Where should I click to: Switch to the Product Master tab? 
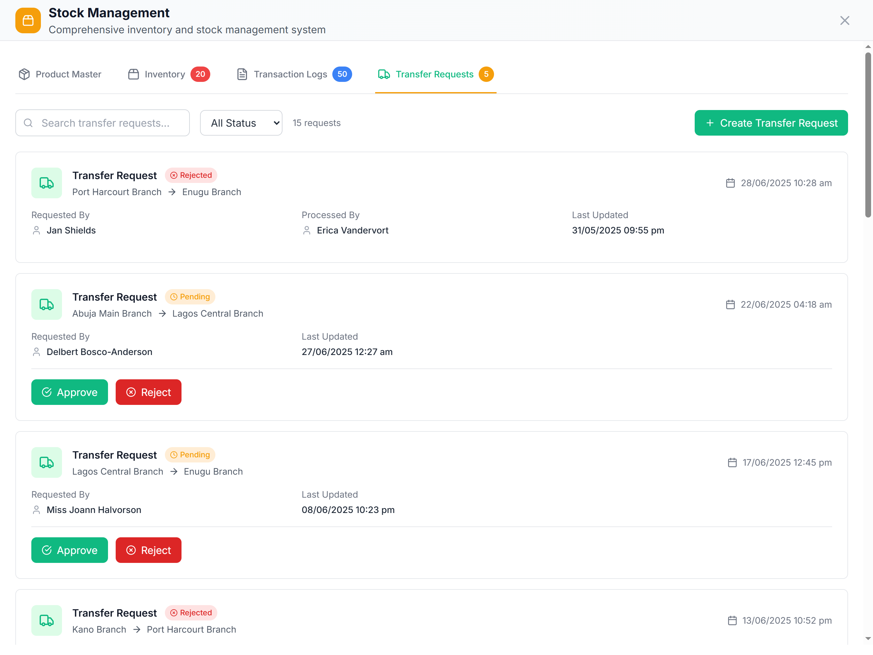tap(60, 74)
